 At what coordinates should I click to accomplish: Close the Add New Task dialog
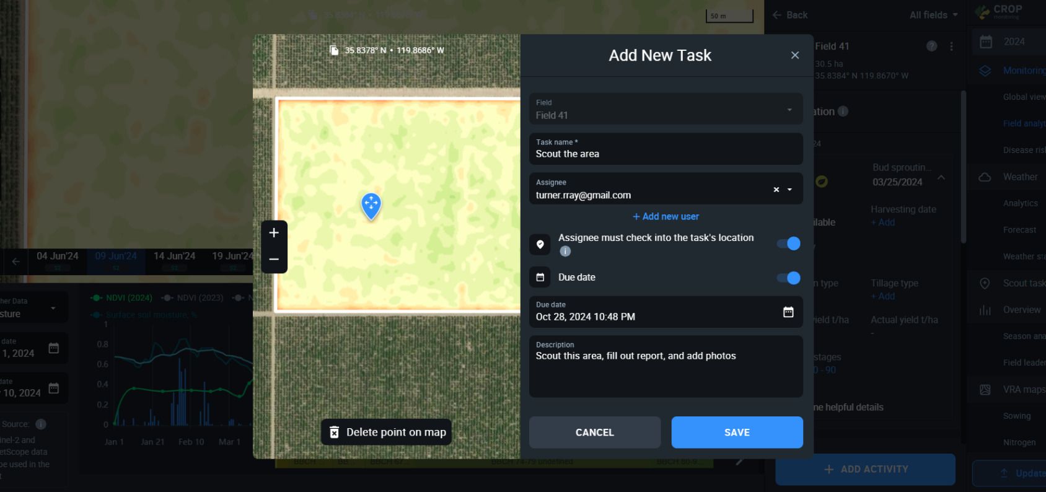[x=795, y=55]
